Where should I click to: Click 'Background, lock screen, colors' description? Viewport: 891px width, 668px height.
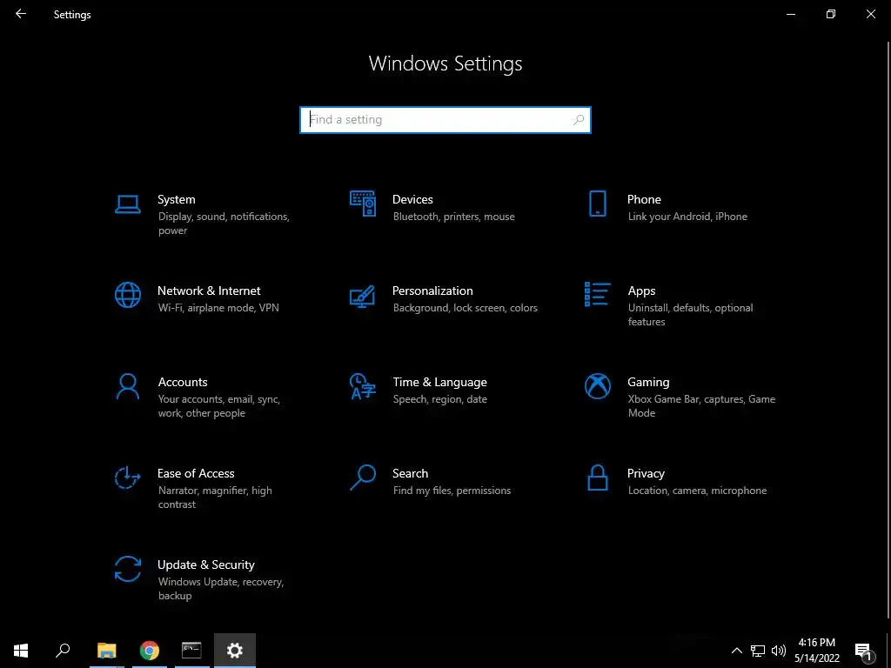(466, 308)
